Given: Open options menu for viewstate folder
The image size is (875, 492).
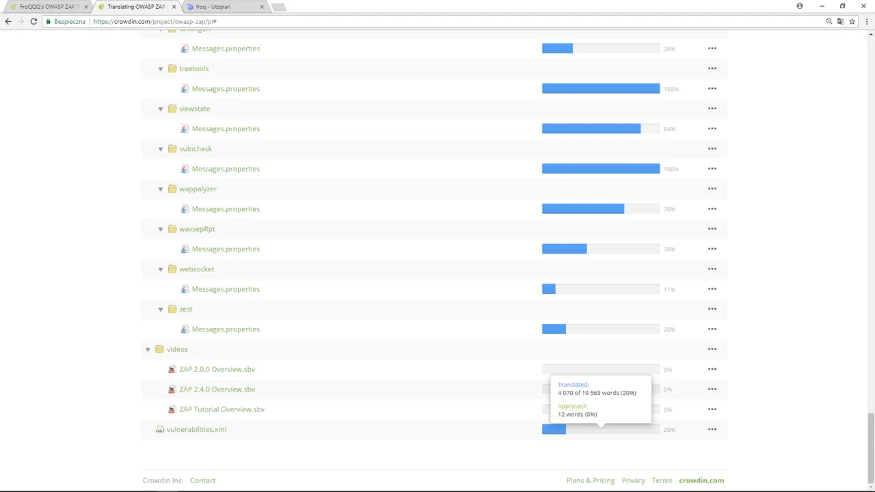Looking at the screenshot, I should point(712,109).
